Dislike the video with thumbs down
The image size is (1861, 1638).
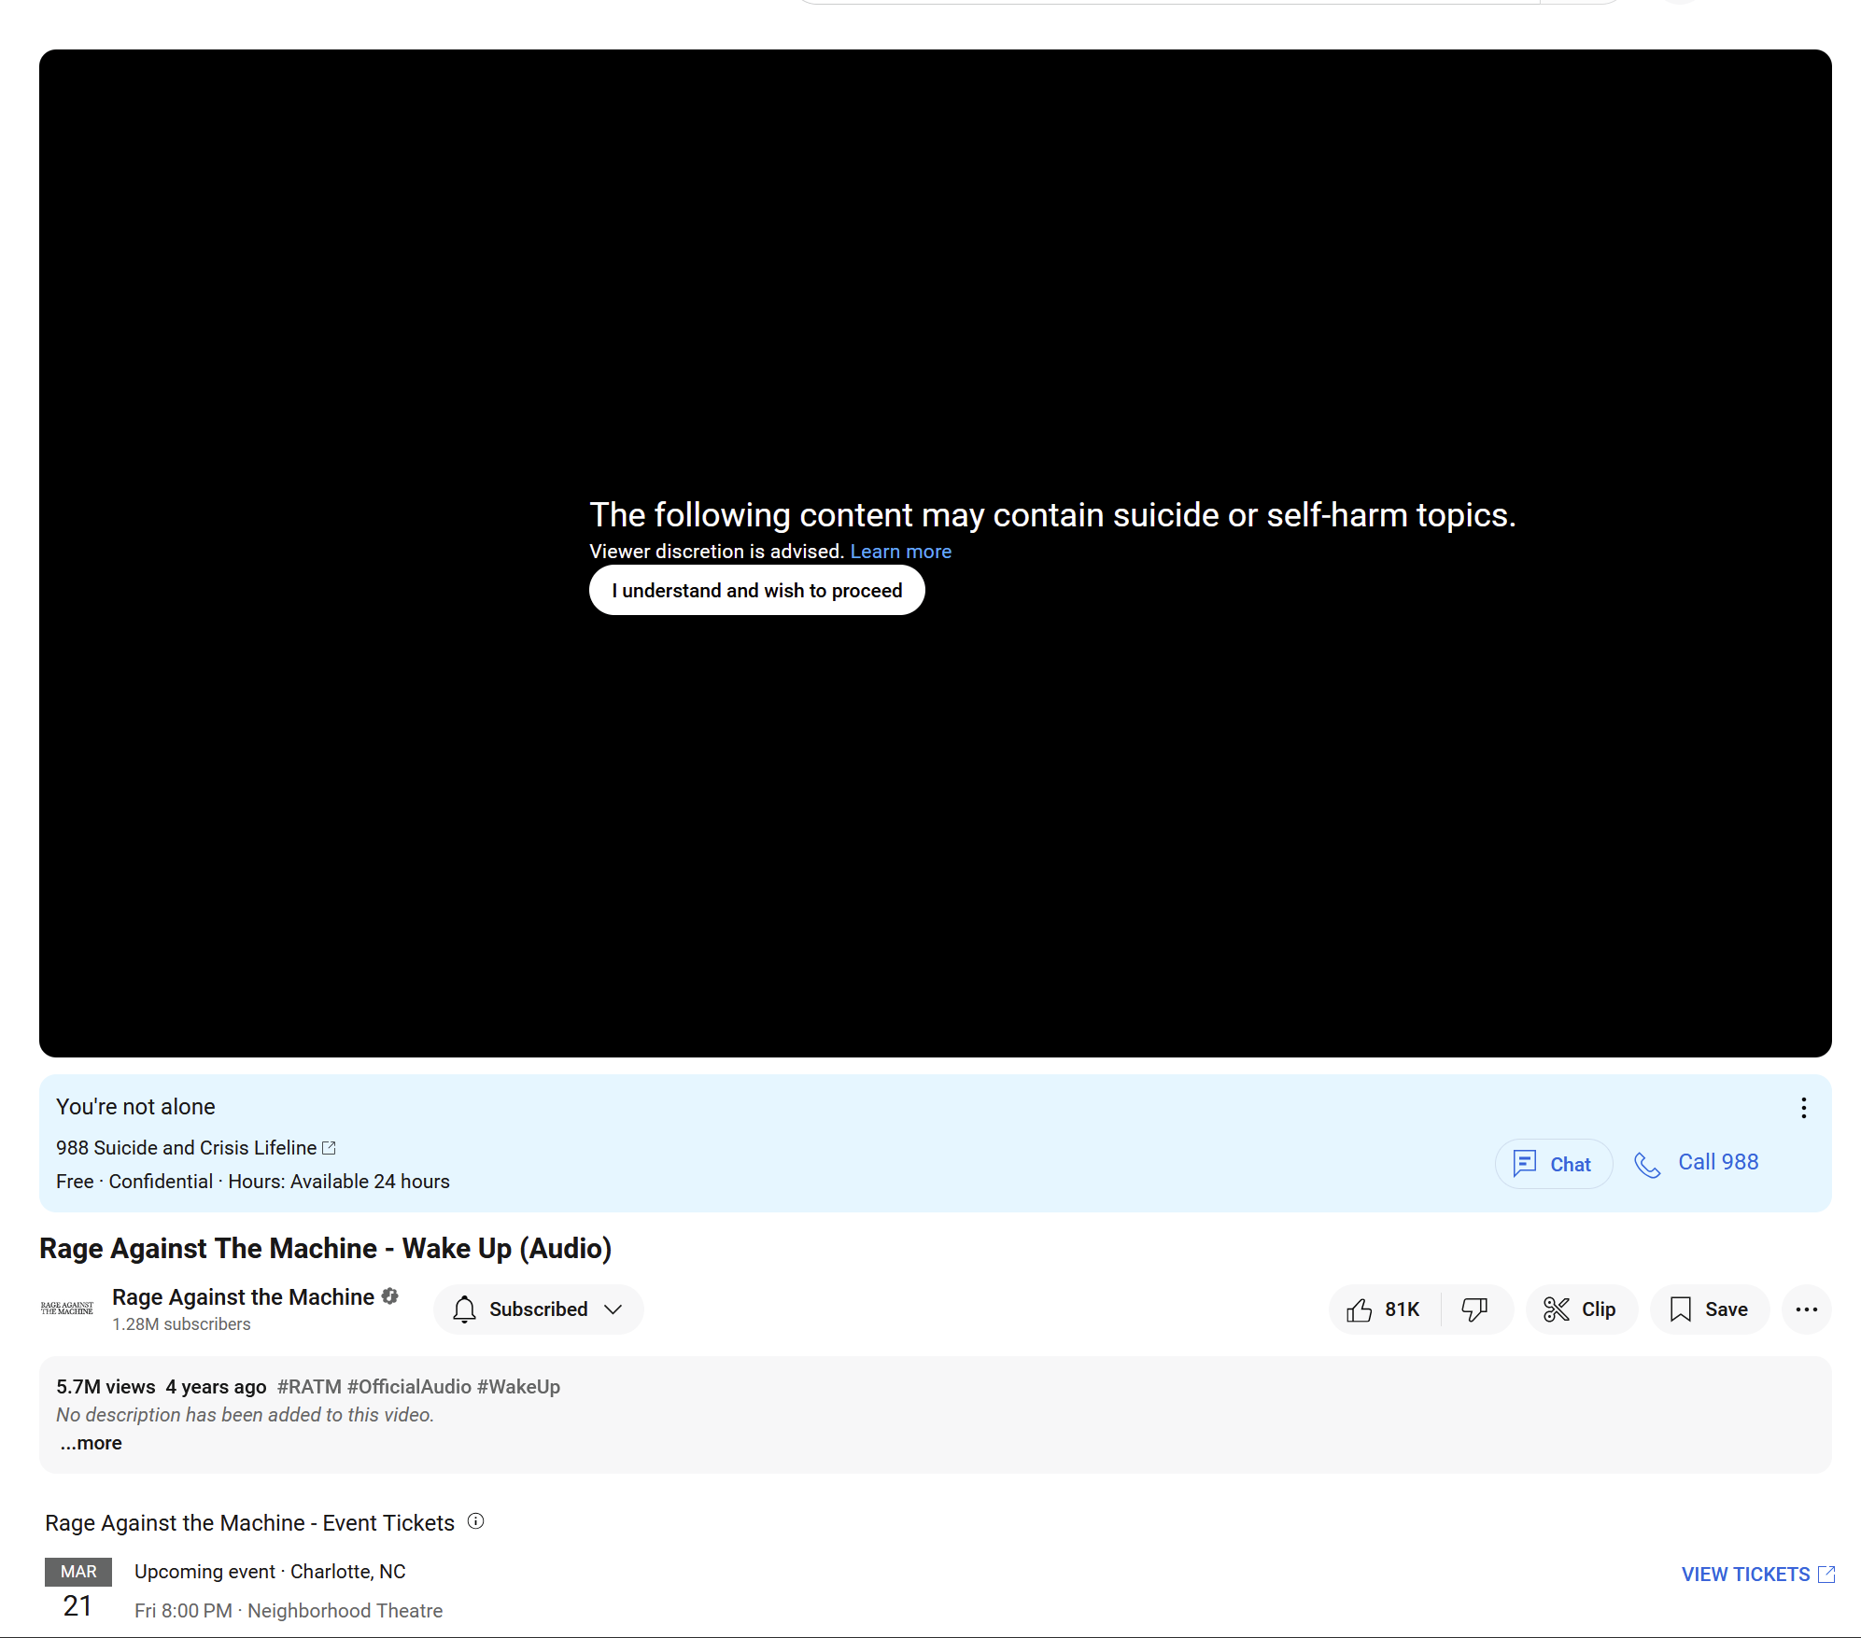point(1475,1309)
